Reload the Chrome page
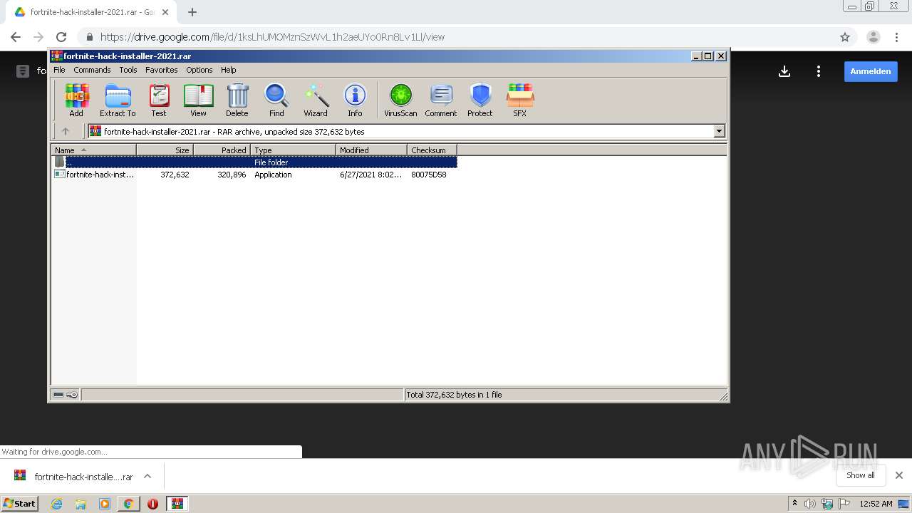The image size is (912, 513). 61,37
